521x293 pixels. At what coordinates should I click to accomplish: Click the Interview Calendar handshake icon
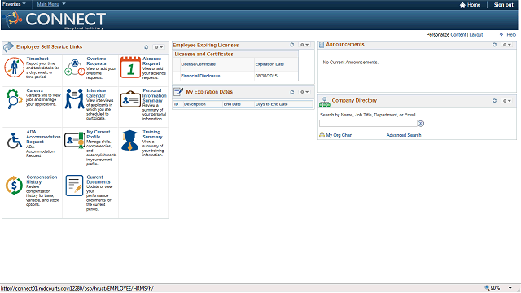pyautogui.click(x=75, y=98)
